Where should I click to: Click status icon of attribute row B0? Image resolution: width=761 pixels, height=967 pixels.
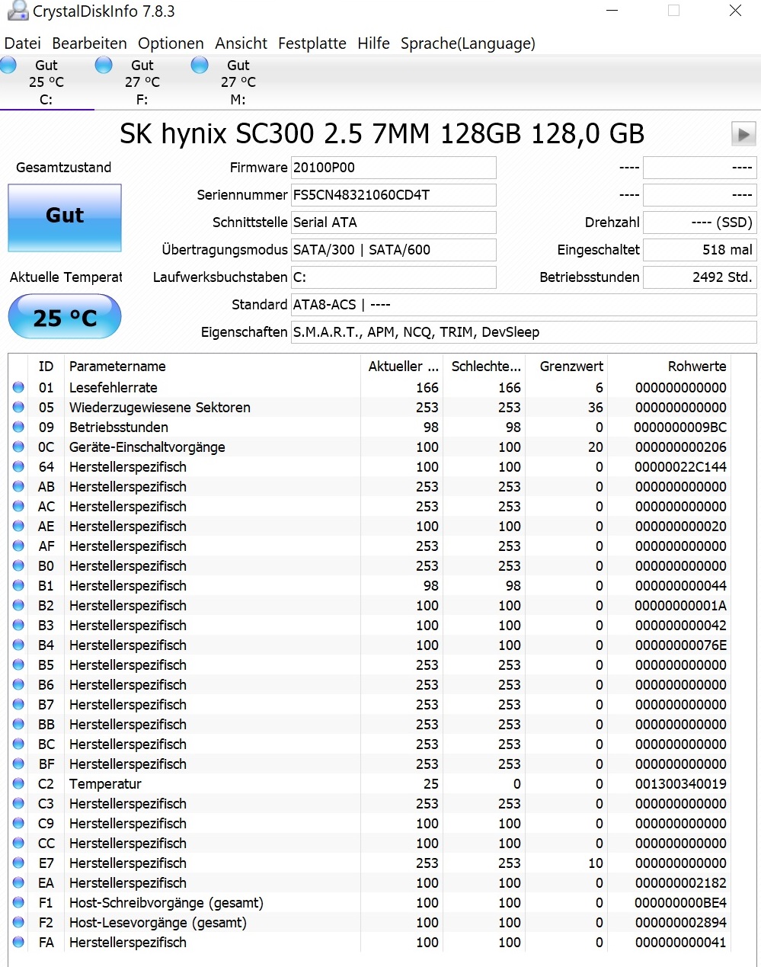[x=18, y=566]
